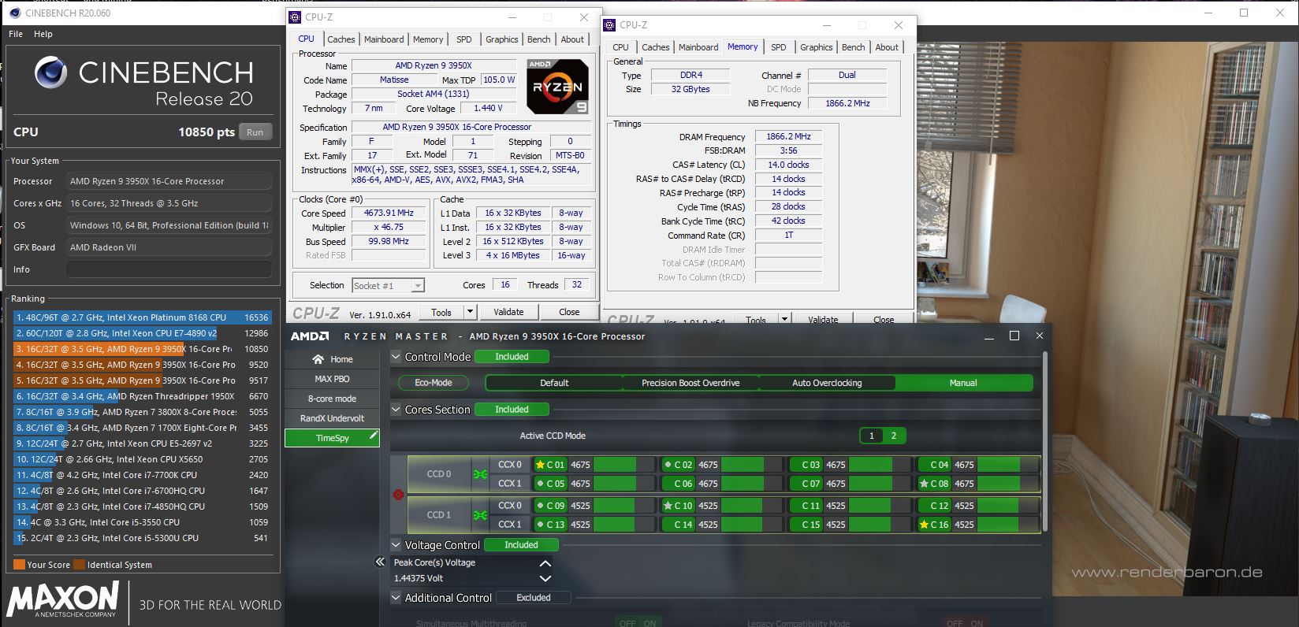Screen dimensions: 1299x627
Task: Decrease Peak Core(s) Voltage with down arrow
Action: coord(545,578)
